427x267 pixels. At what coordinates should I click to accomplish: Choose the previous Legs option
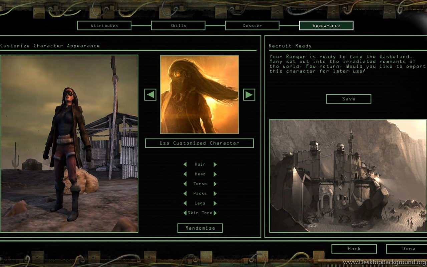tap(185, 203)
